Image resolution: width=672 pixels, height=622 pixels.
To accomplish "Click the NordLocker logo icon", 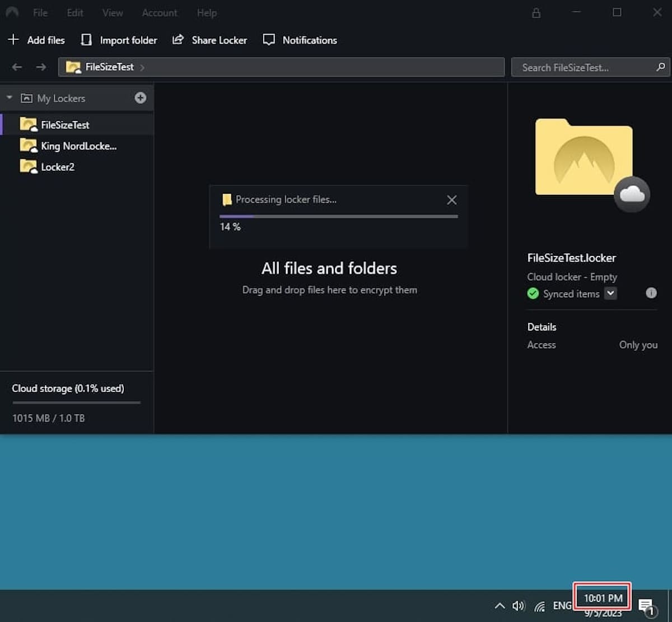I will point(12,12).
